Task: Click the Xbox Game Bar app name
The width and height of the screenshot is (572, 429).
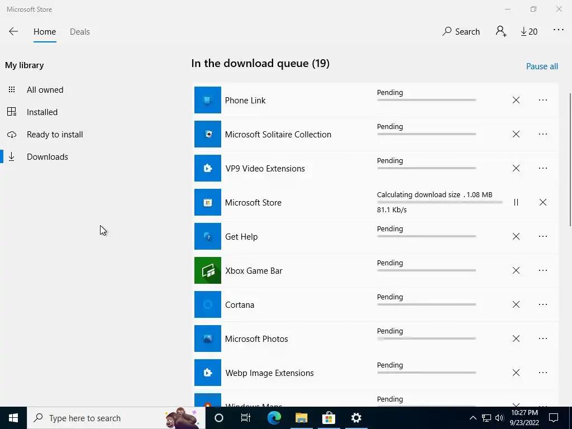Action: (254, 271)
